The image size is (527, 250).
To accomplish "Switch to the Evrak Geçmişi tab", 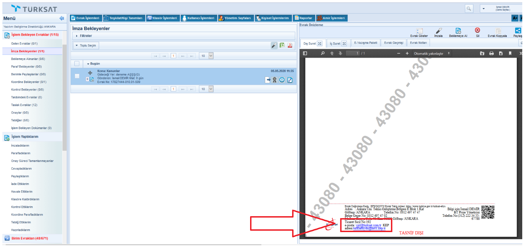I will 393,43.
